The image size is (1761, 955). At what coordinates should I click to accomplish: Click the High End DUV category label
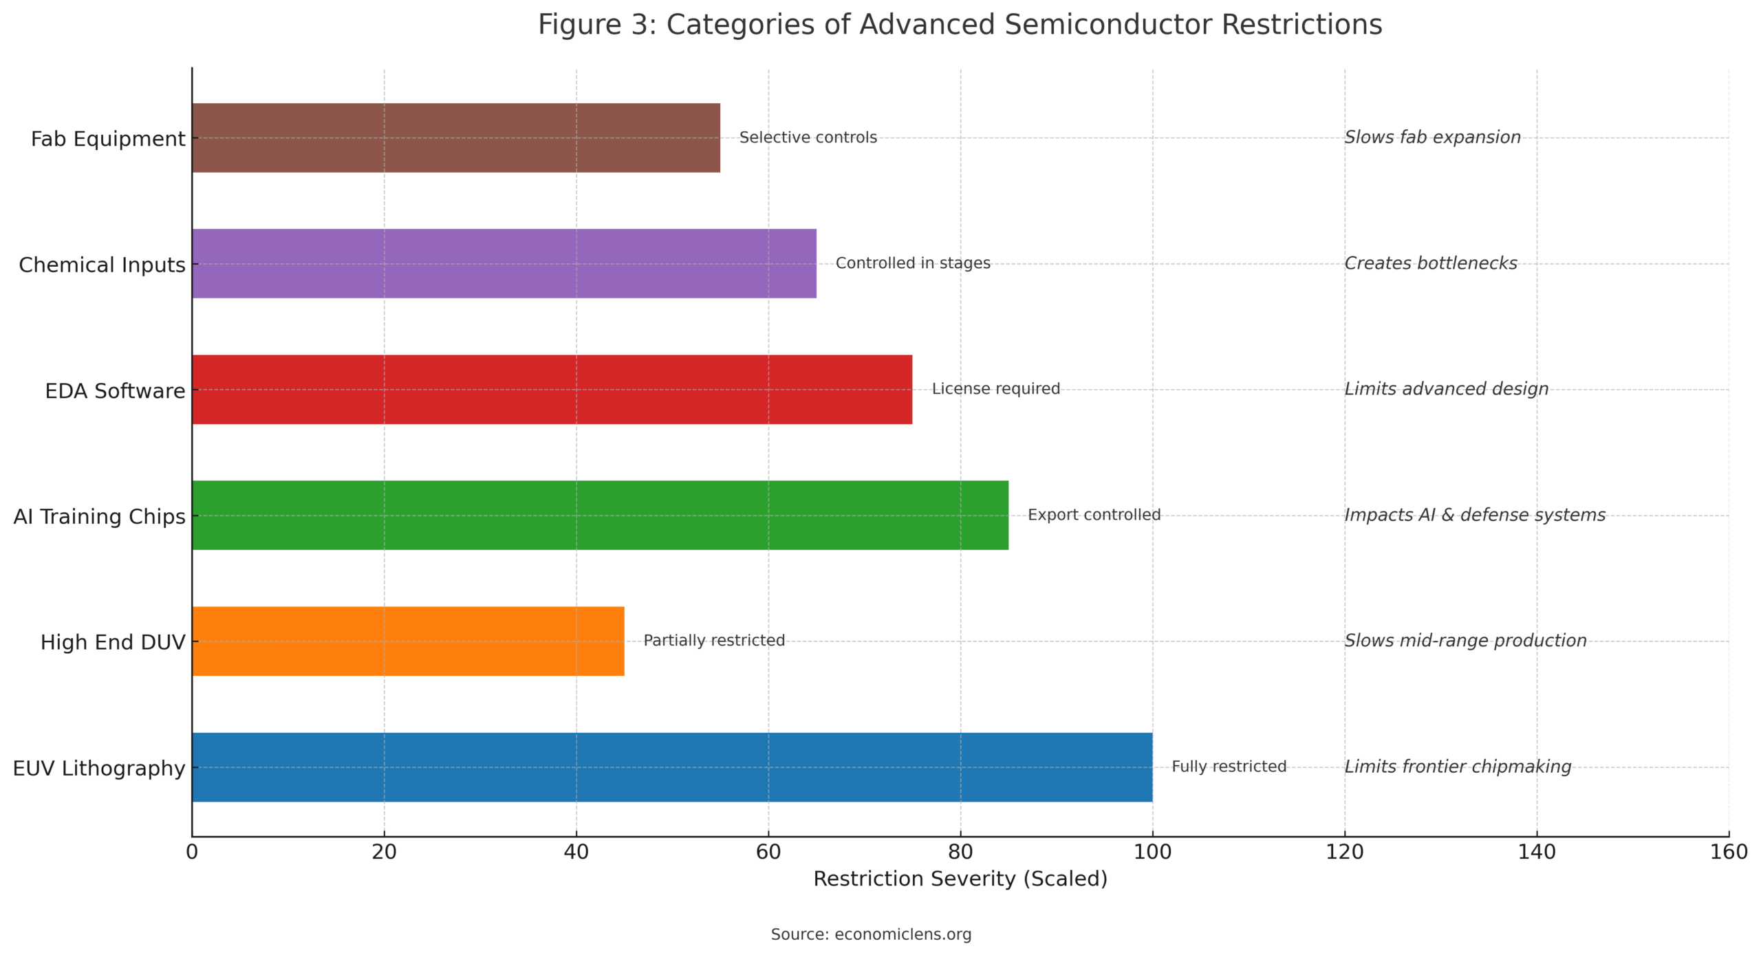(112, 641)
